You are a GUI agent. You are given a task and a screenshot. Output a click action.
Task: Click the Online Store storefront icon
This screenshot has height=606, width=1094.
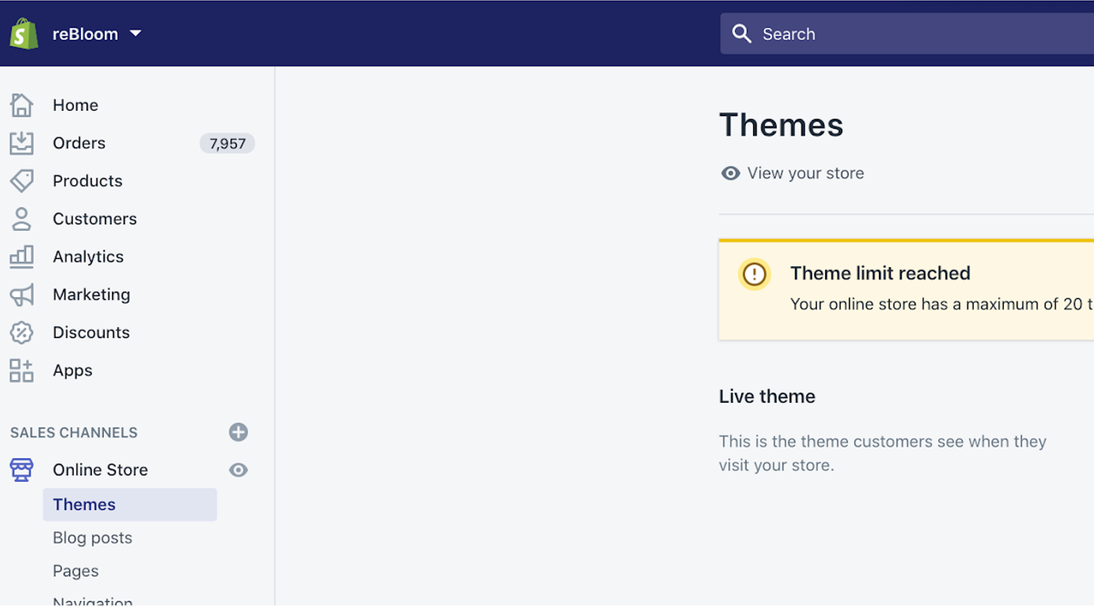pos(21,470)
